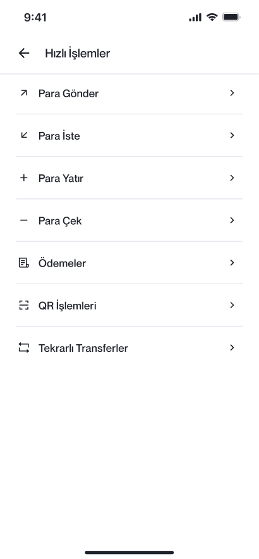Click the QR scan icon
The height and width of the screenshot is (559, 259).
click(x=23, y=306)
